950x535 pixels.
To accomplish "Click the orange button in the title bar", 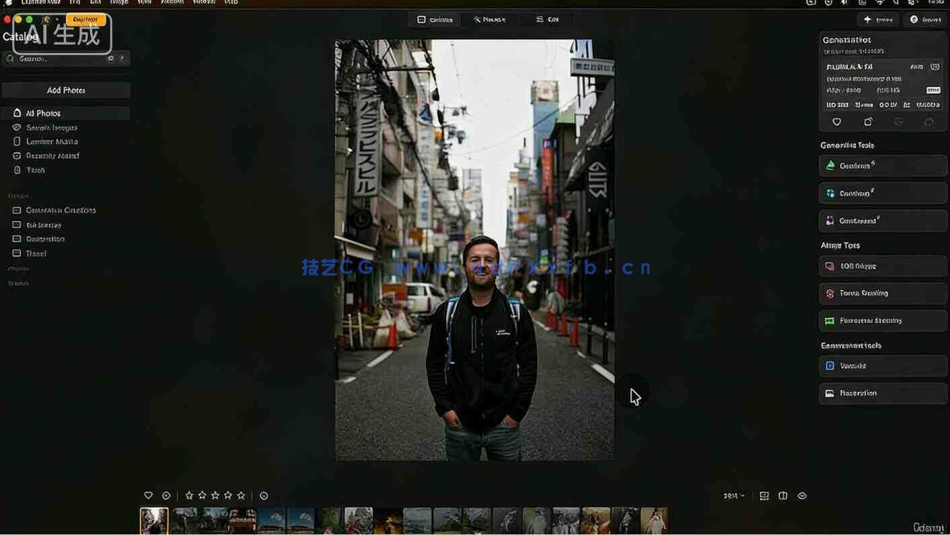I will [85, 20].
